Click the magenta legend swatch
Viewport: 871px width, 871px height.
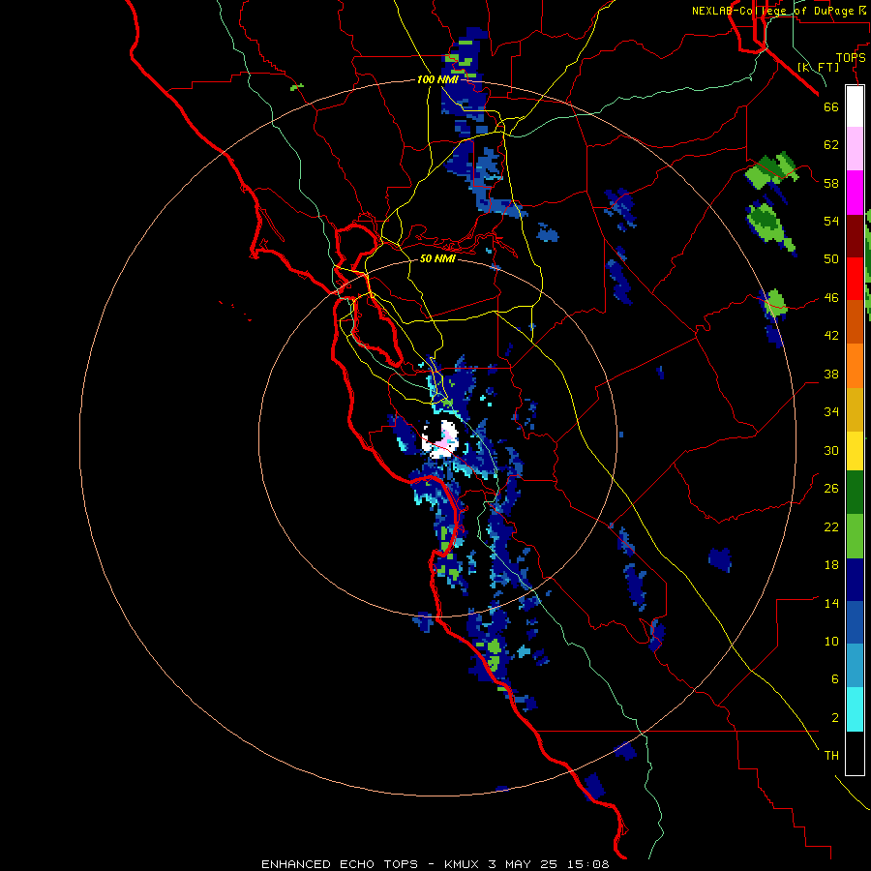[x=855, y=193]
